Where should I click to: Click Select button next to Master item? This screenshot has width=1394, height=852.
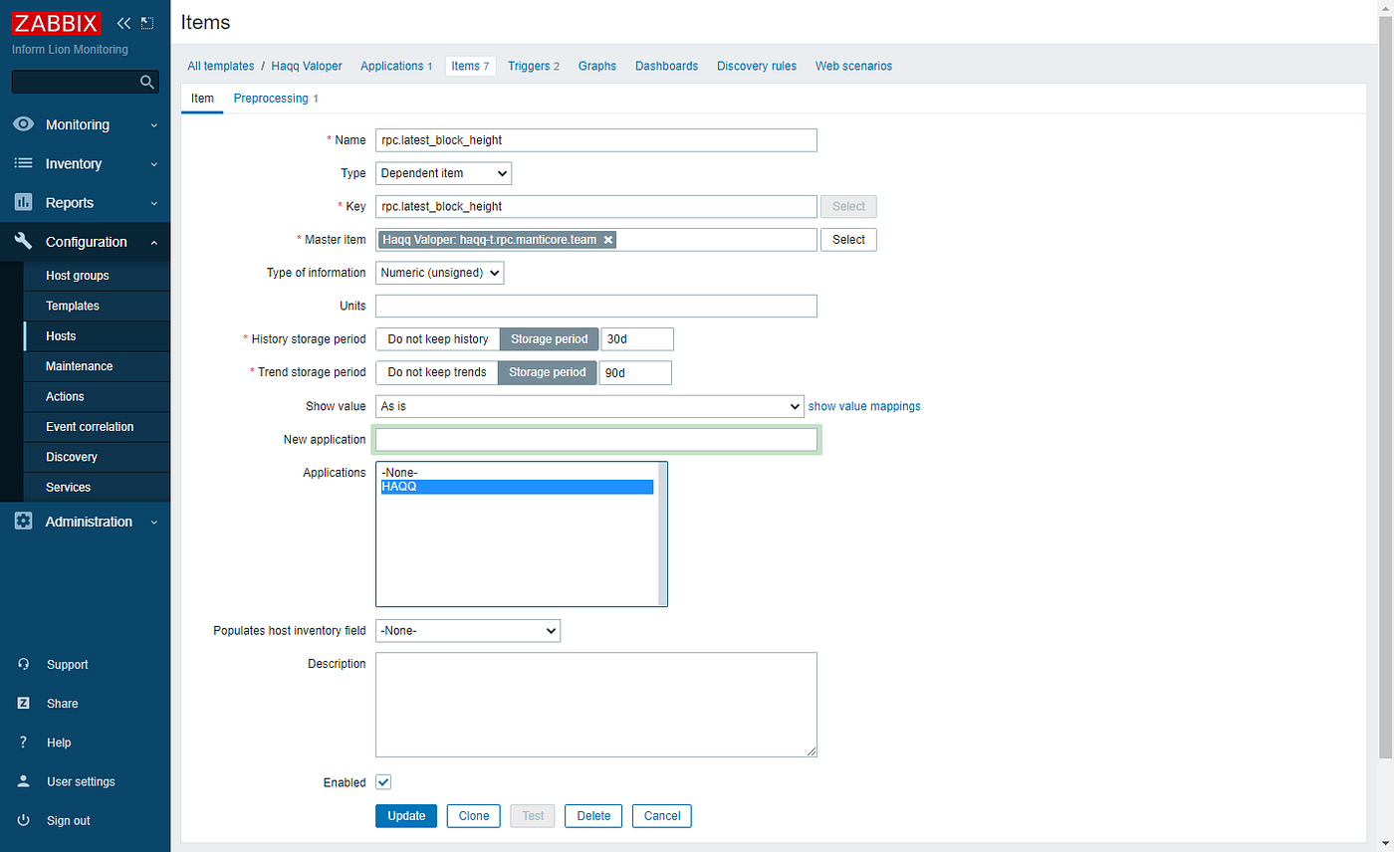click(x=848, y=240)
